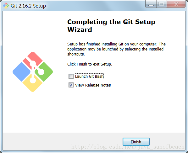Minimize the Git Setup window
This screenshot has height=153, width=188.
coord(151,4)
